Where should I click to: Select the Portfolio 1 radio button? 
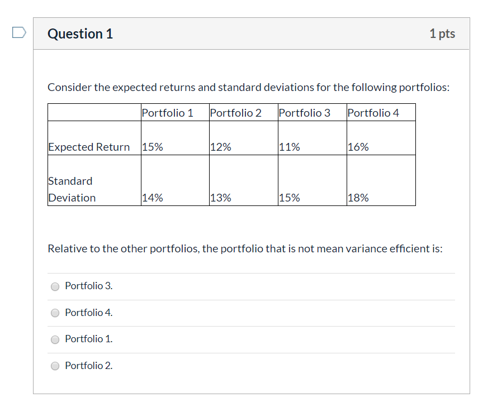coord(55,339)
